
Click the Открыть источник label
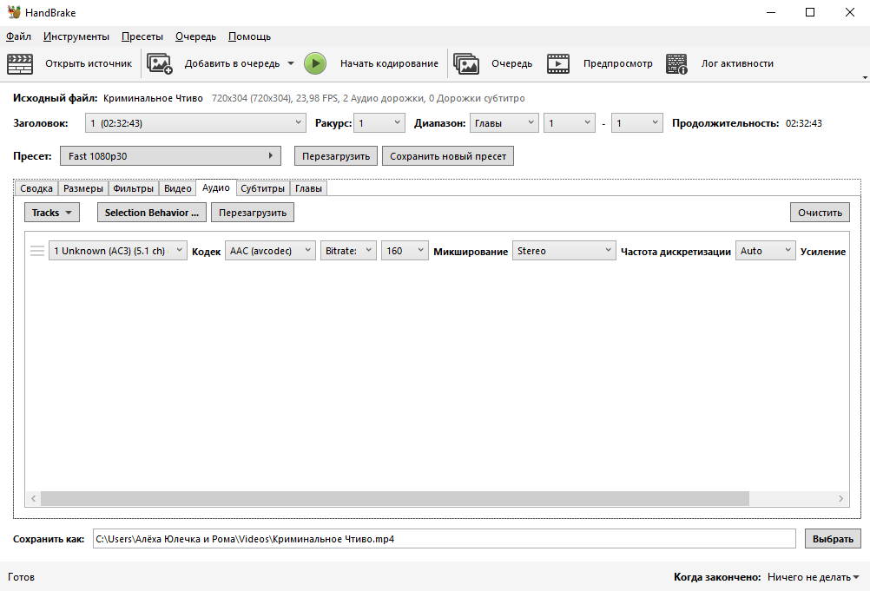click(x=89, y=63)
